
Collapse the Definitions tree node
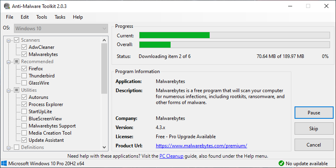pyautogui.click(x=9, y=148)
